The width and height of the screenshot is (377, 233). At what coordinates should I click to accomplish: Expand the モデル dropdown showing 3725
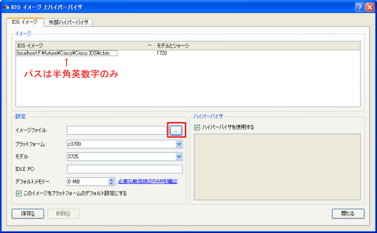[179, 157]
